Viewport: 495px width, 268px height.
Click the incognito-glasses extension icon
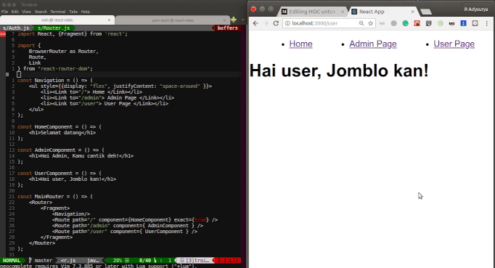pos(451,23)
